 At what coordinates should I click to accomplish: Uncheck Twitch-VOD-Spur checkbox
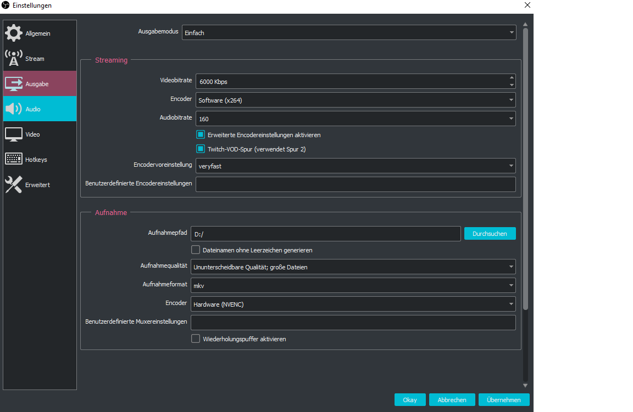(201, 149)
